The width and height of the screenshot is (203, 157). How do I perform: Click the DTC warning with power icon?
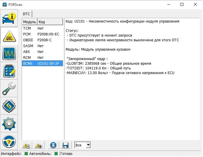click(39, 145)
